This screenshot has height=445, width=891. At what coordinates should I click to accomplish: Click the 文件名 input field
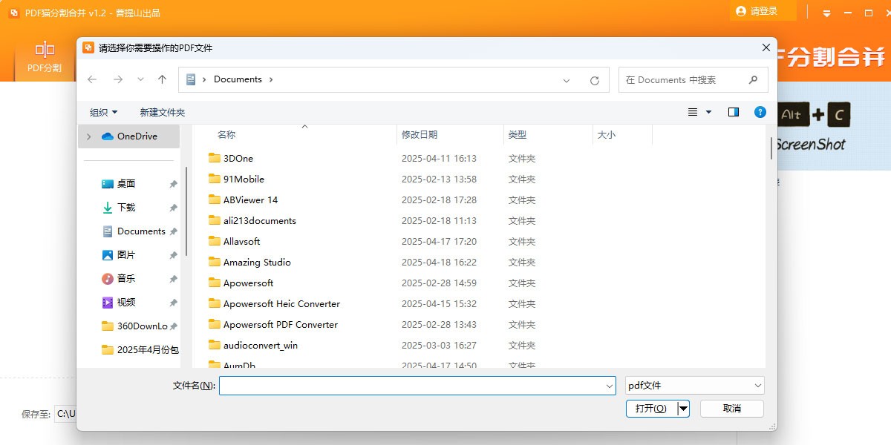click(x=412, y=386)
